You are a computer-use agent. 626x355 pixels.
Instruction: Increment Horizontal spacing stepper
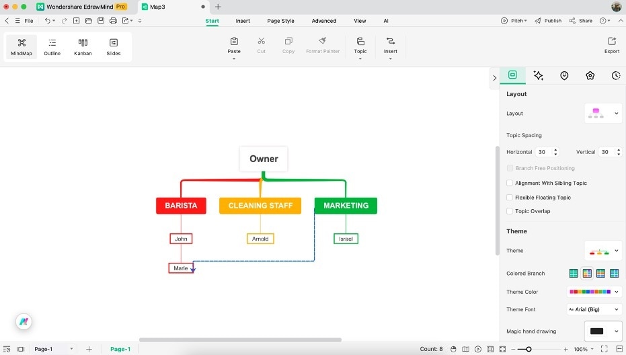555,150
